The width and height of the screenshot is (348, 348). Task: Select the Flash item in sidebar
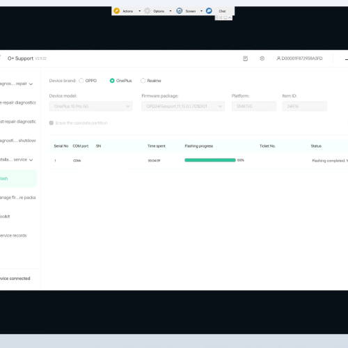[x=18, y=179]
